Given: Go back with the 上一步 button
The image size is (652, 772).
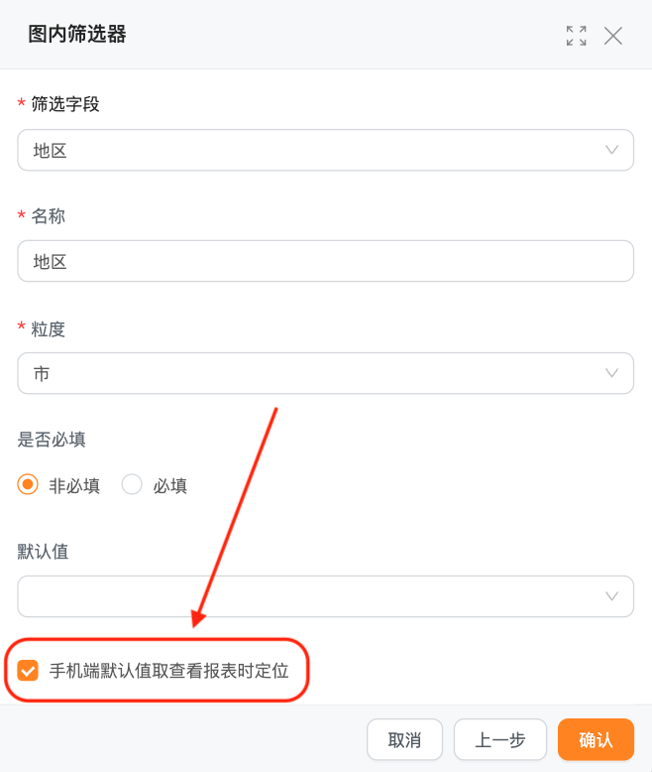Looking at the screenshot, I should [x=499, y=739].
